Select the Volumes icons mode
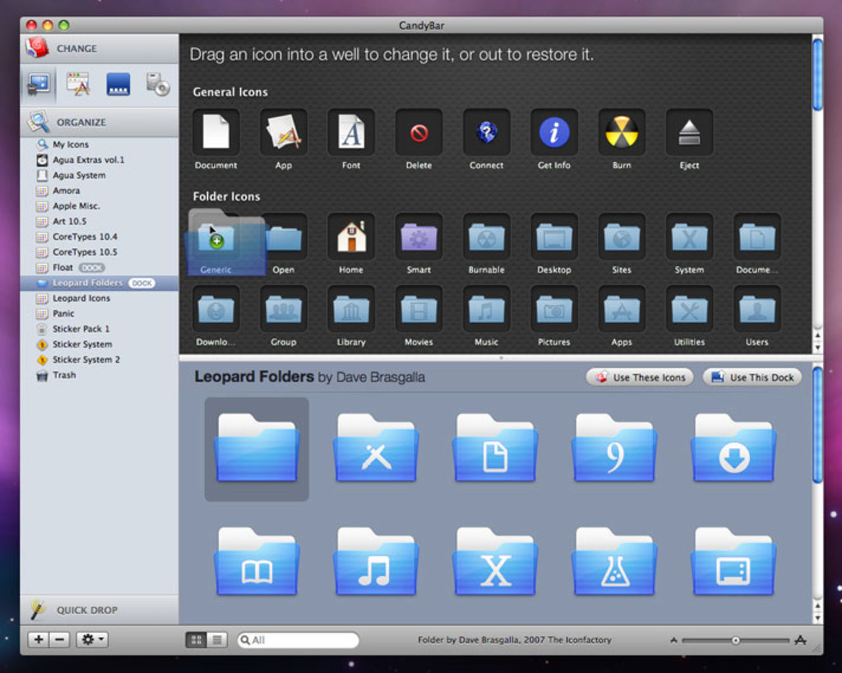This screenshot has height=673, width=842. 158,85
